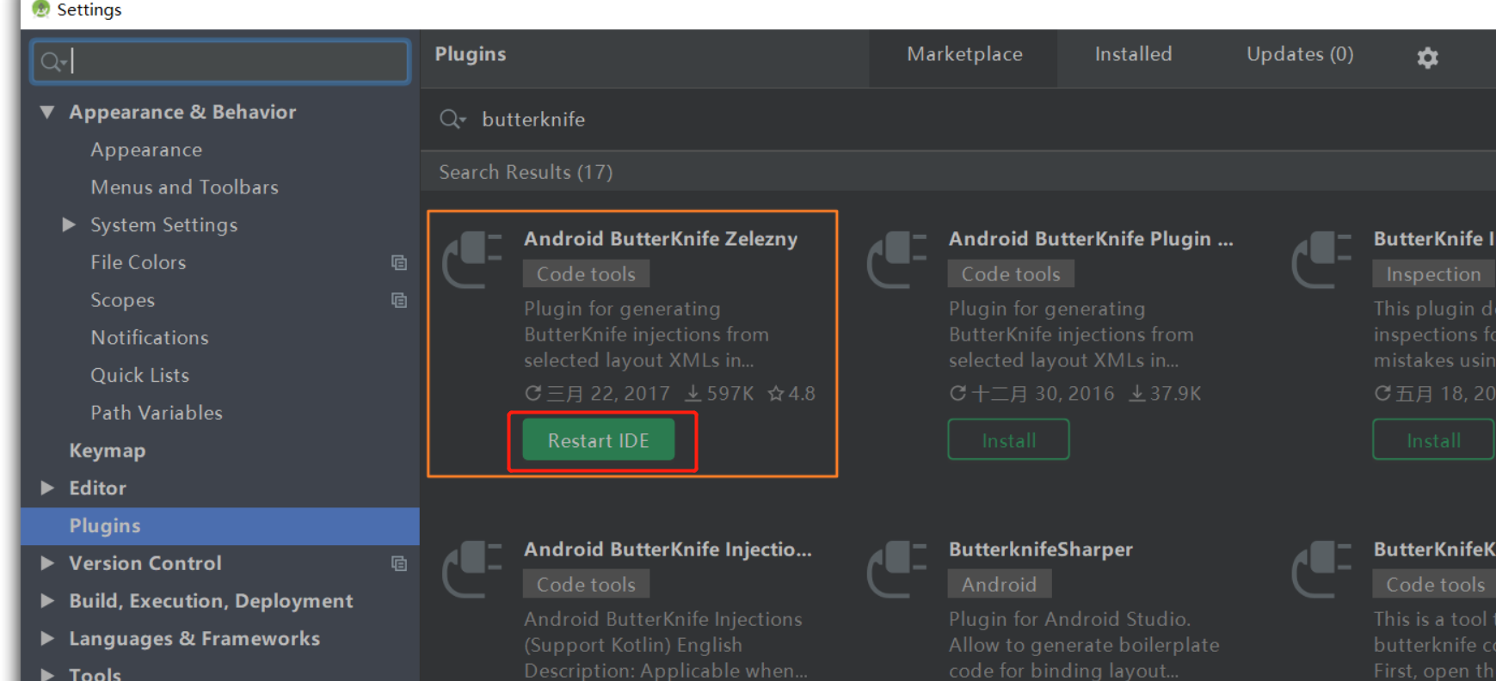Select Path Variables settings

pyautogui.click(x=157, y=413)
